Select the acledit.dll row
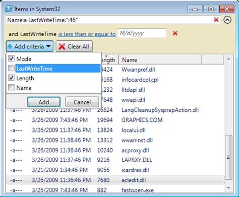Screen dimensions: 239x197 [115, 180]
